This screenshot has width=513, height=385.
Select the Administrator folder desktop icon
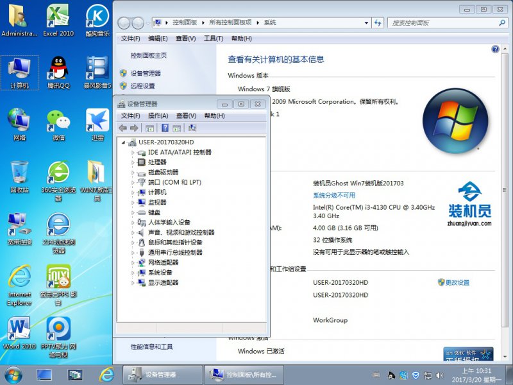19,20
